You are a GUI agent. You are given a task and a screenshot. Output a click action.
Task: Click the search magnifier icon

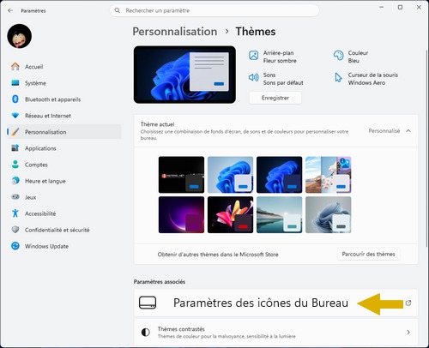(118, 10)
